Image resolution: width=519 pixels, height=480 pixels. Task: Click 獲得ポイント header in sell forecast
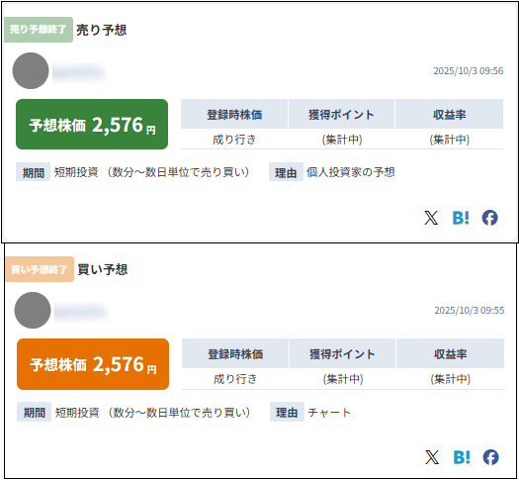pyautogui.click(x=341, y=114)
